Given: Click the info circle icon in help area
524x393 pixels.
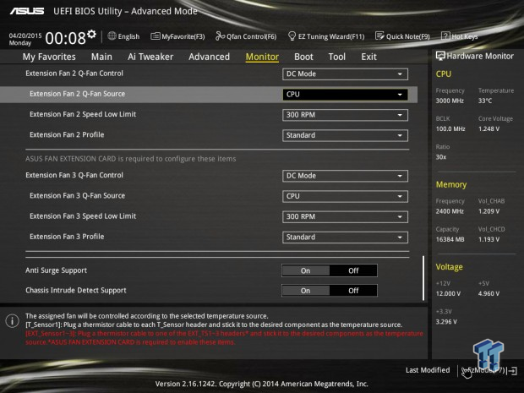Looking at the screenshot, I should coord(13,321).
